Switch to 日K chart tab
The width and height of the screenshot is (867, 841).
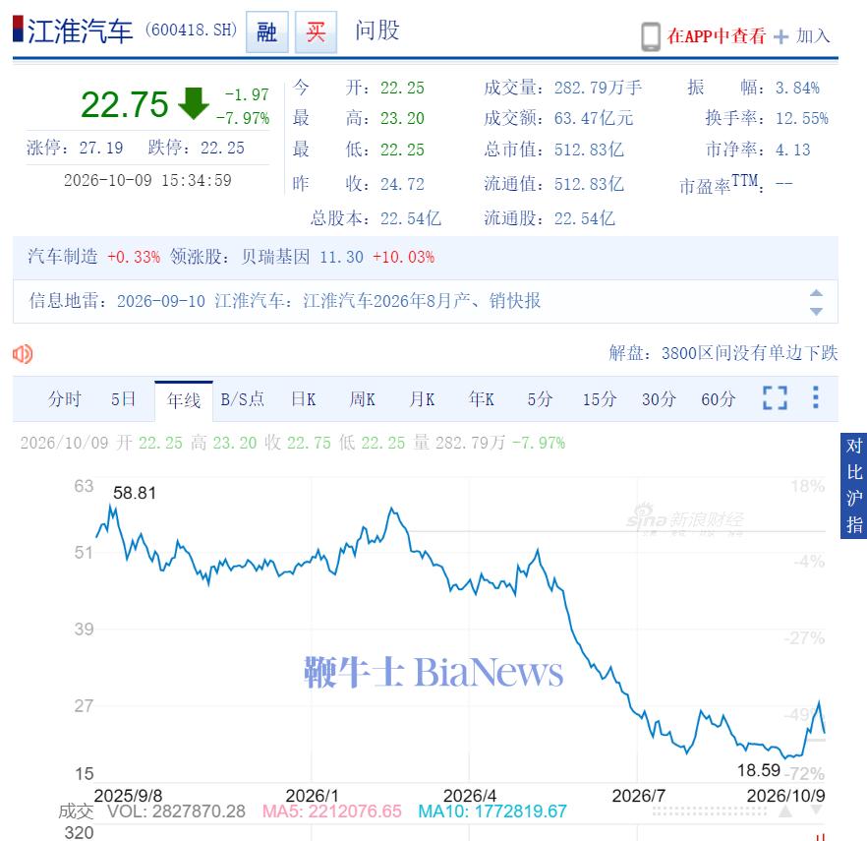tap(304, 399)
